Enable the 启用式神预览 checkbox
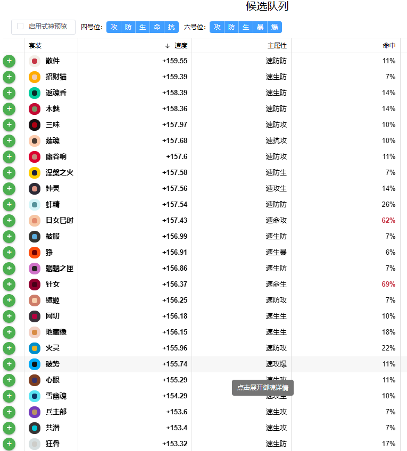This screenshot has width=407, height=451. (x=20, y=26)
